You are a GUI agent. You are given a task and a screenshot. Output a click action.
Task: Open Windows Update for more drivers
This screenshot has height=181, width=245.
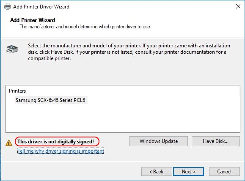[x=159, y=141]
